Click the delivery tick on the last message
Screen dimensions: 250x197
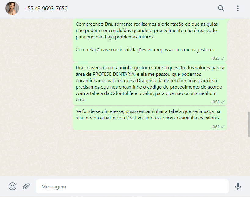click(x=223, y=126)
